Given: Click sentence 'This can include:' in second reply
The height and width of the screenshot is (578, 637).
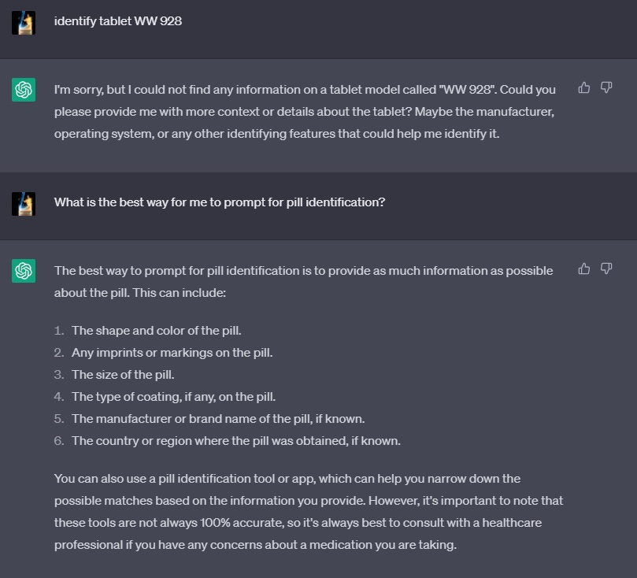Looking at the screenshot, I should click(x=180, y=293).
